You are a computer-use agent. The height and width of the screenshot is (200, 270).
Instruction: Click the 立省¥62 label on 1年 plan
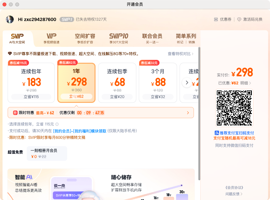click(x=76, y=96)
